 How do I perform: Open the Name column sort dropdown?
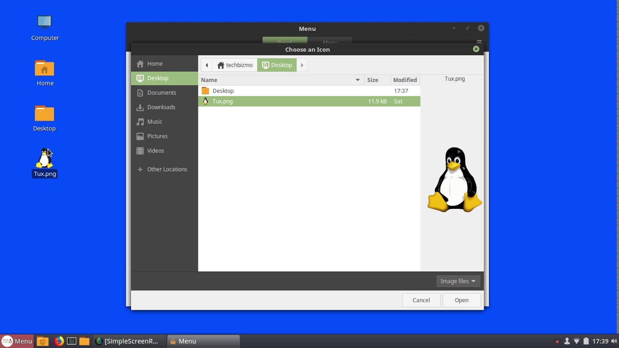(357, 80)
